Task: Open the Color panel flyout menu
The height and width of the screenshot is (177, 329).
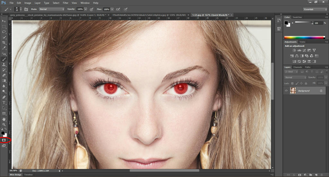Action: [x=326, y=17]
